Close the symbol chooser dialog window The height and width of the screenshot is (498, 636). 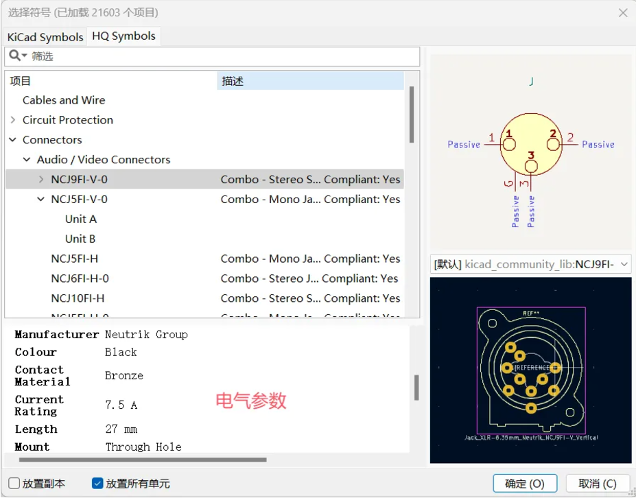623,13
